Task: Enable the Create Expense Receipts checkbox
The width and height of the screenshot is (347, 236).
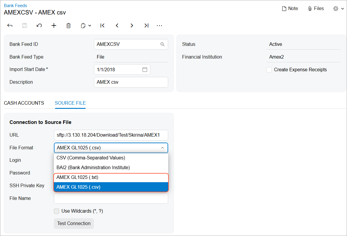Action: (269, 70)
